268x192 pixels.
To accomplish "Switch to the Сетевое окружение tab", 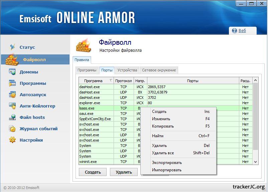I will tap(159, 70).
